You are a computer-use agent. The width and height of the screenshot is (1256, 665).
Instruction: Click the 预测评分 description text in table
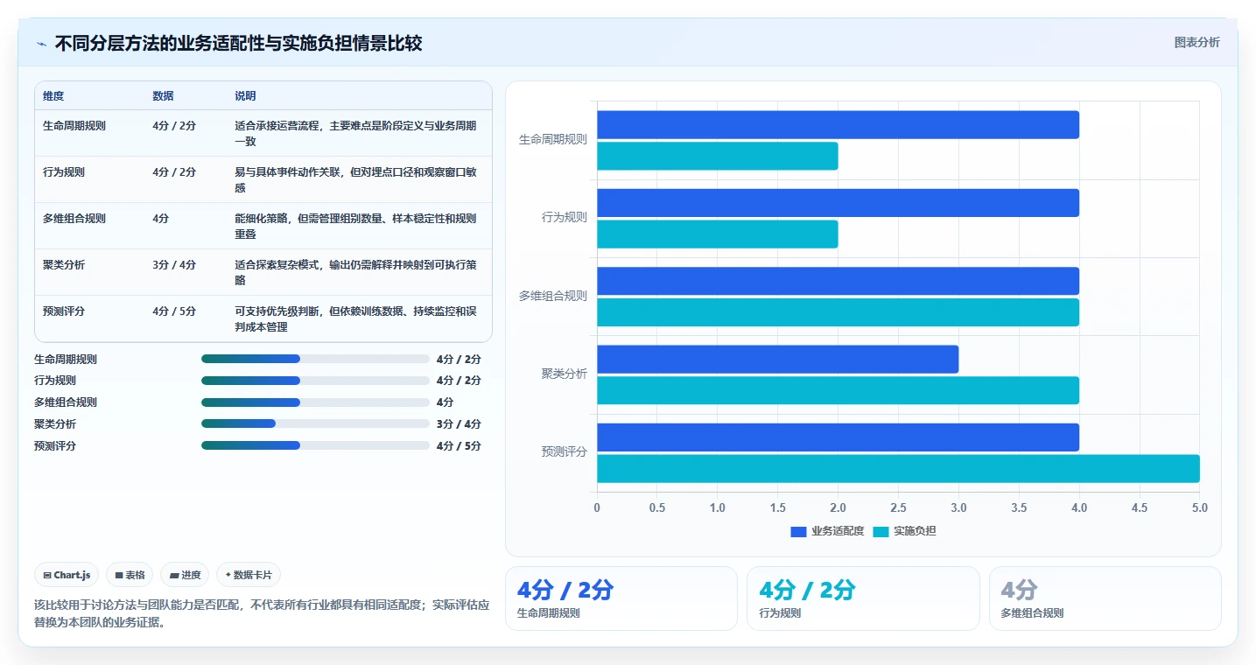point(355,319)
